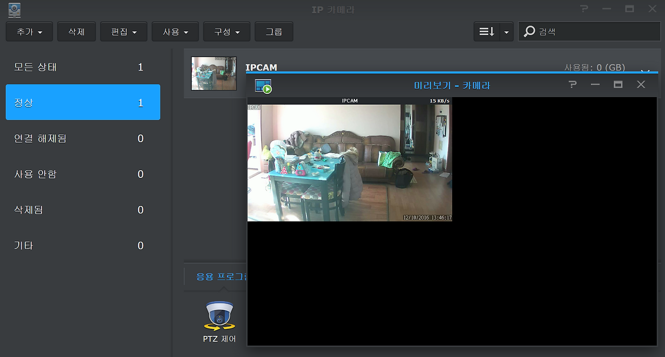The image size is (665, 357).
Task: Click the IP camera icon in the title bar
Action: [14, 9]
